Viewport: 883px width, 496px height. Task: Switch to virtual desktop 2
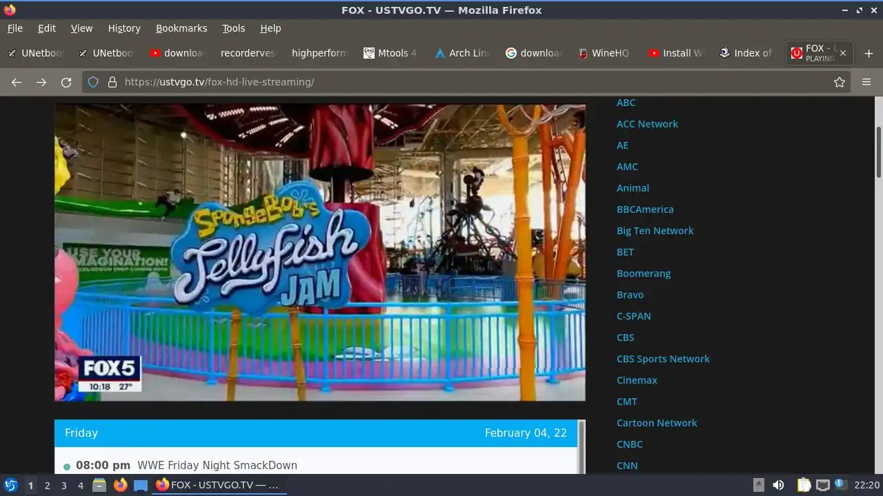point(47,486)
